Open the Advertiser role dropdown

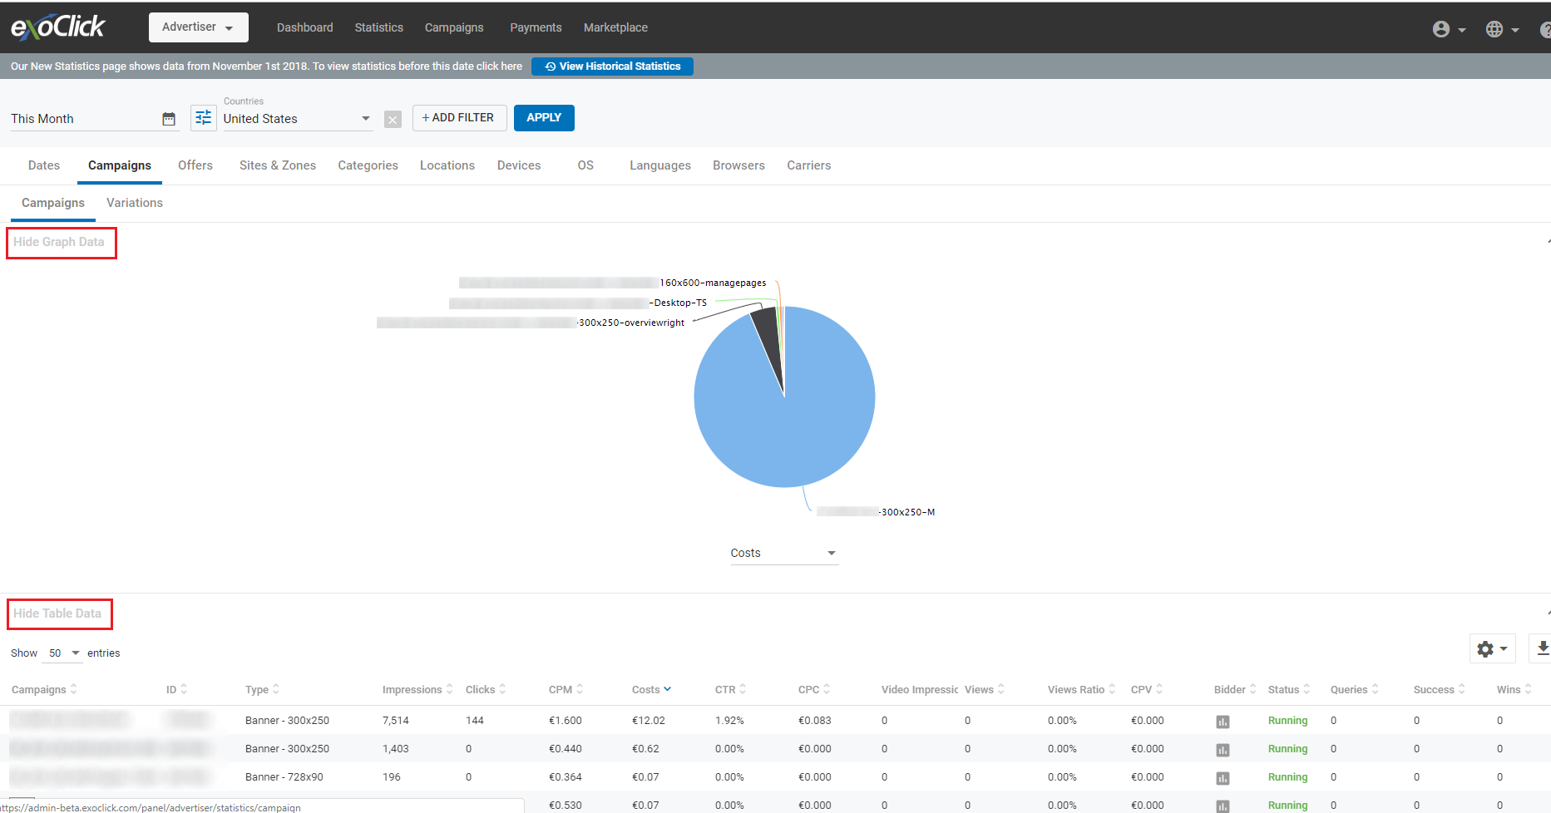198,27
